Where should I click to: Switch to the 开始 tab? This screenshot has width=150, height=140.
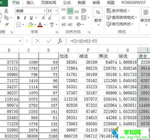(16, 3)
